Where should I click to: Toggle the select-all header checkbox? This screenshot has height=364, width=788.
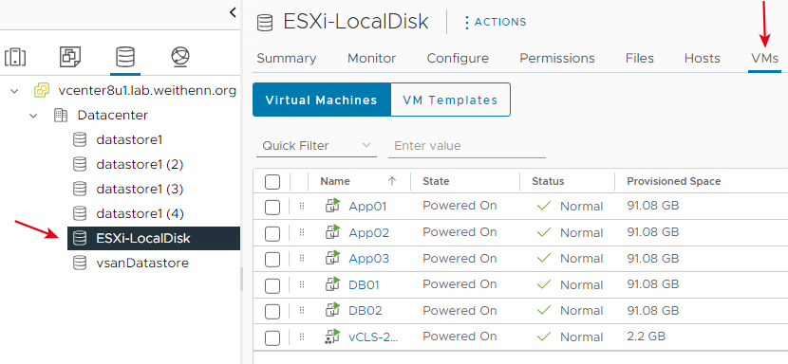tap(272, 182)
